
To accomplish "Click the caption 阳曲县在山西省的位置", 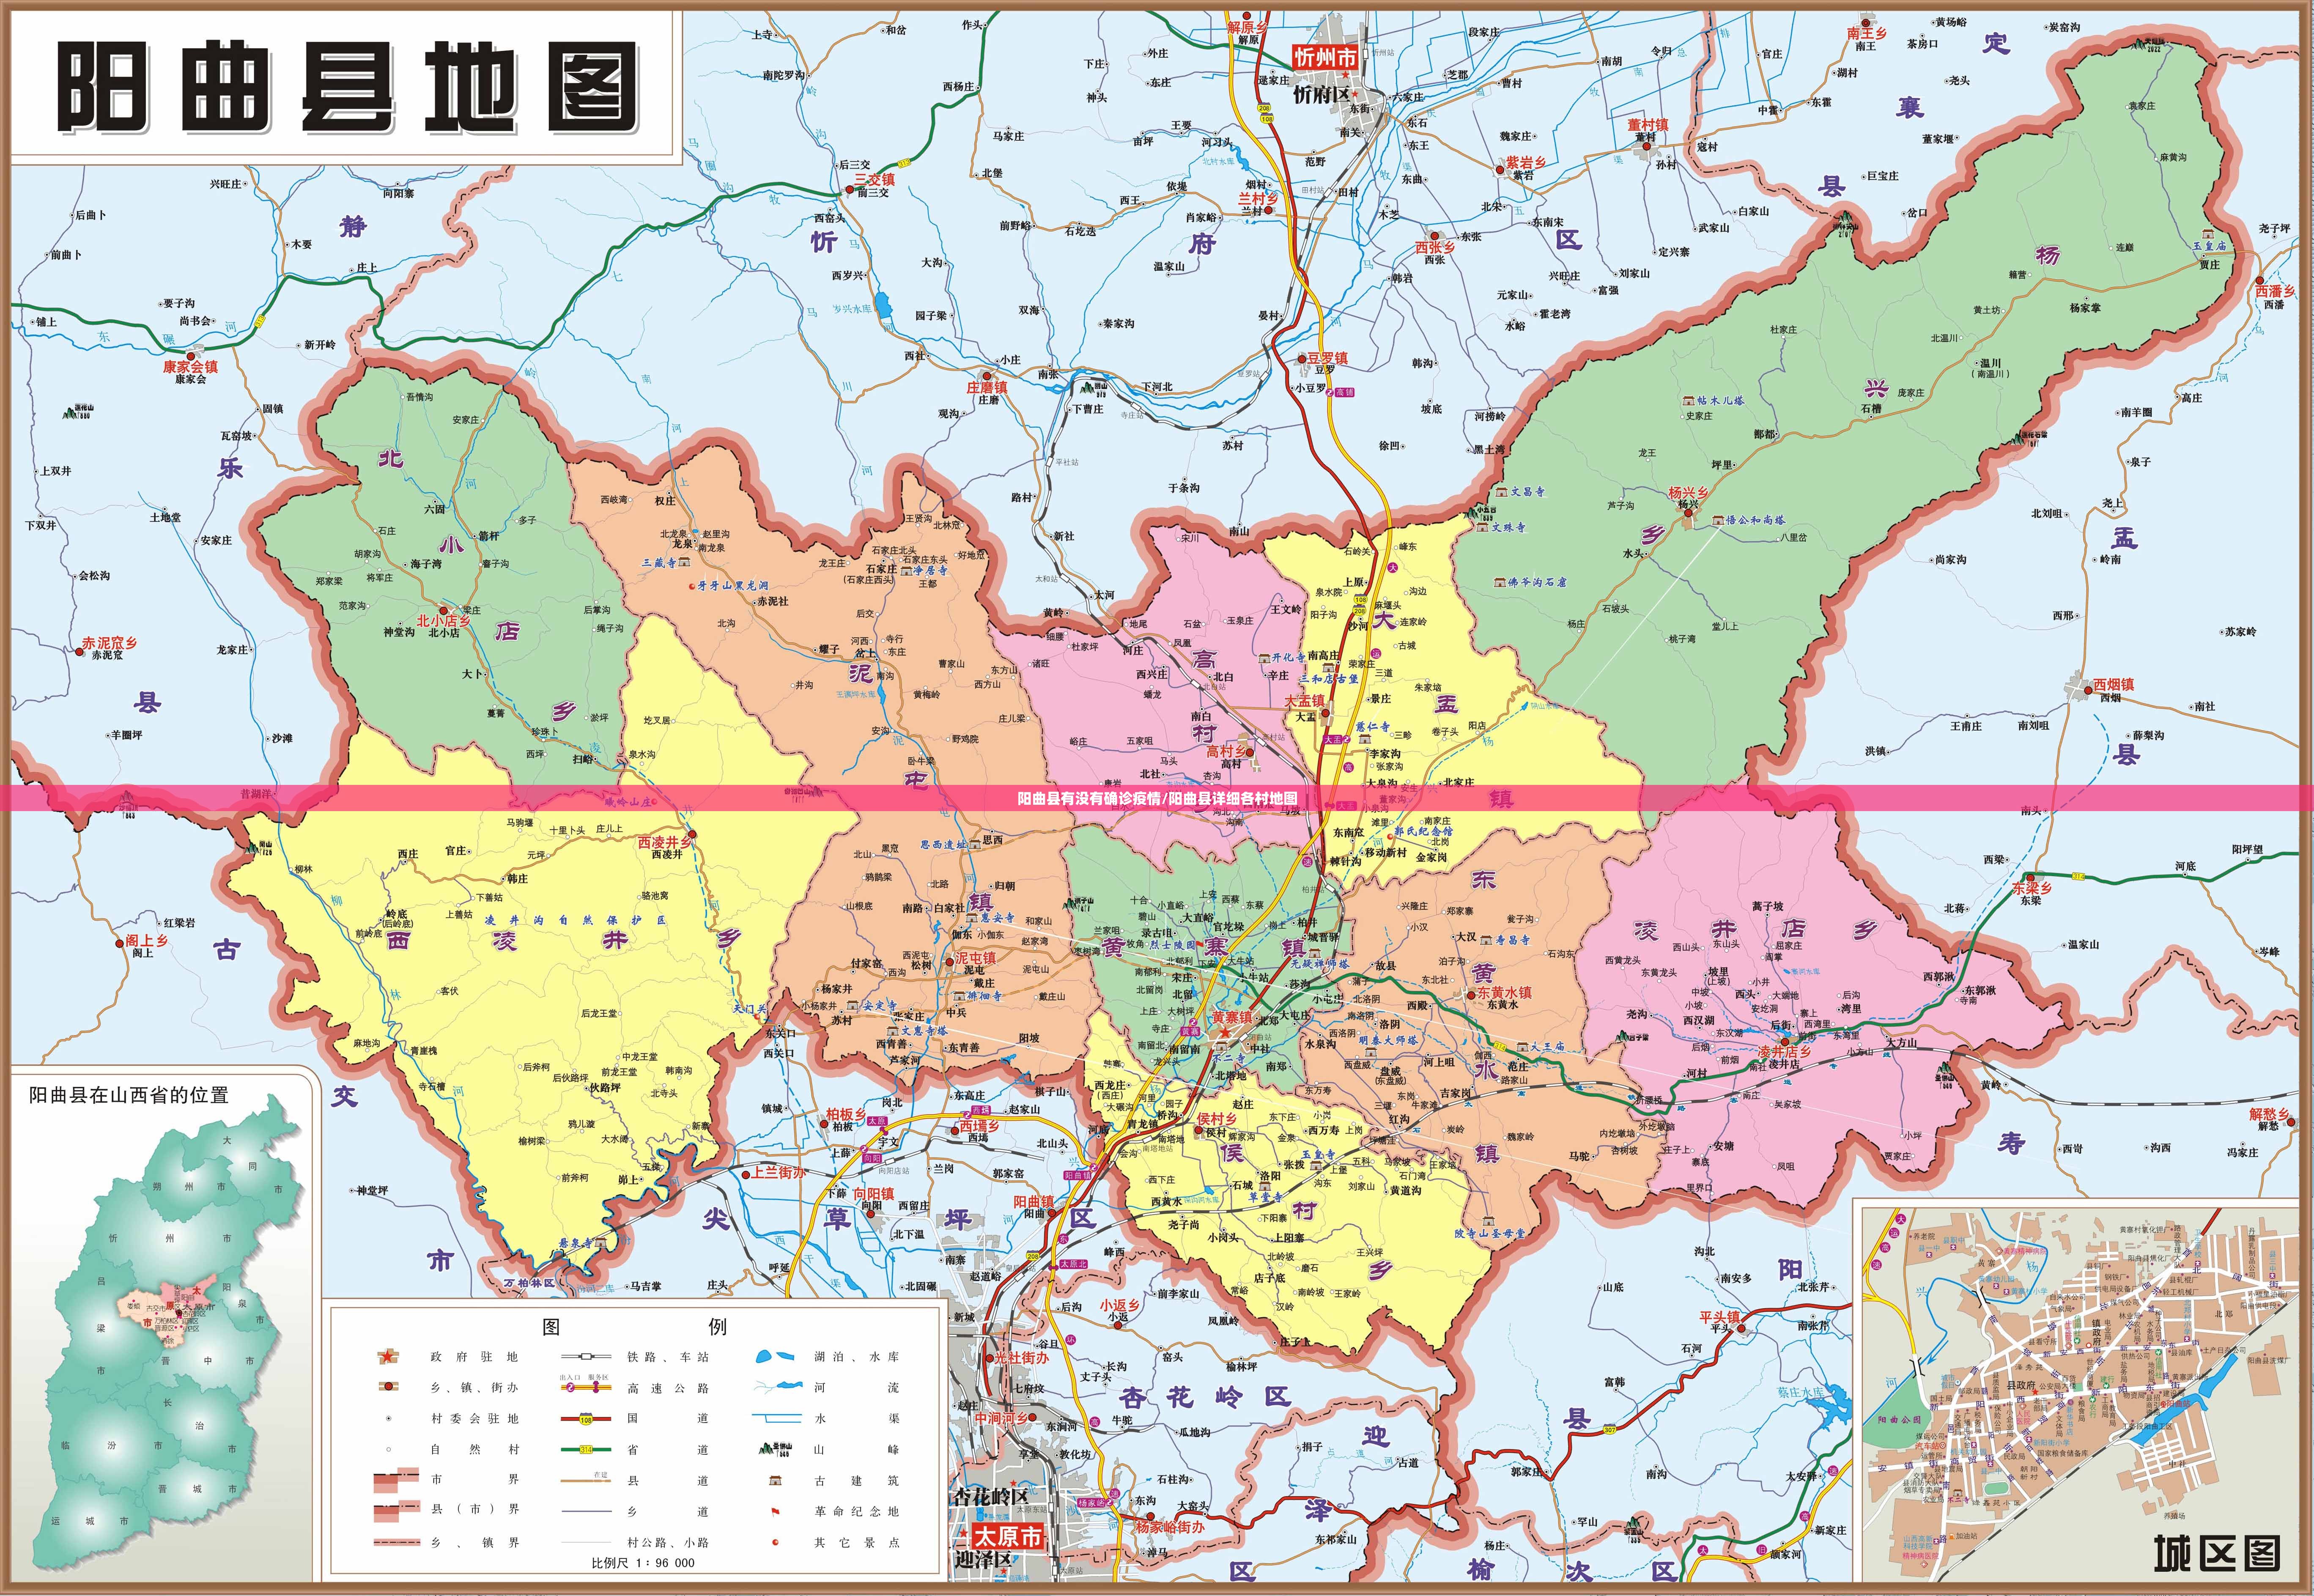I will click(128, 1095).
